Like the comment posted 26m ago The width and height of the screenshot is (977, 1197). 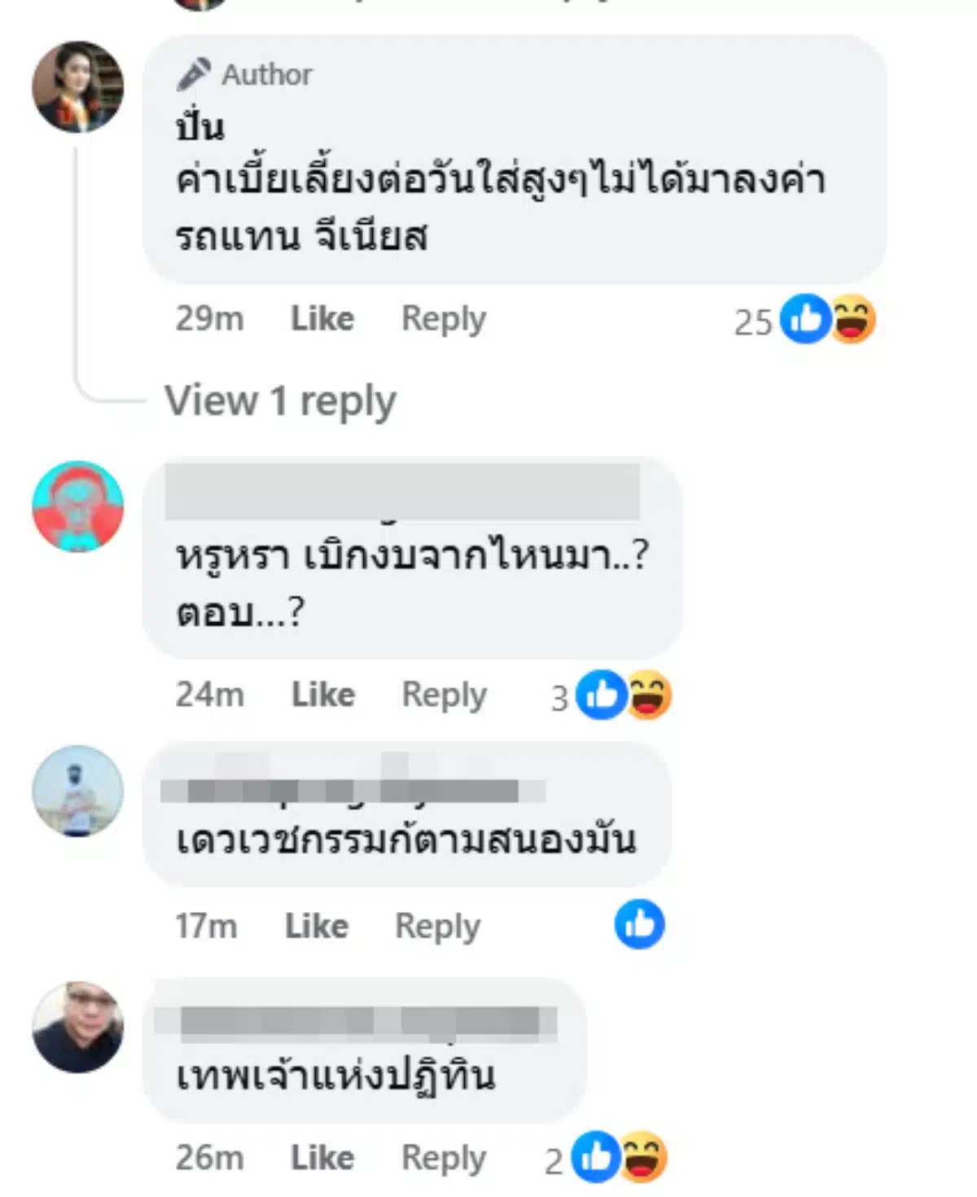coord(322,1158)
